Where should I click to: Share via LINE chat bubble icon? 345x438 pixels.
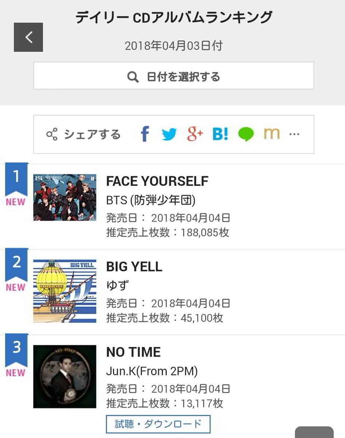coord(246,134)
